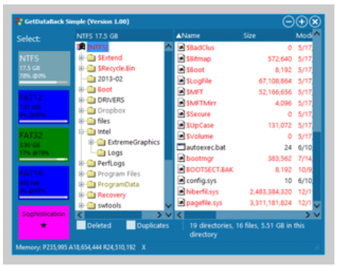Choose the FAT12 file system tile

coord(44,107)
